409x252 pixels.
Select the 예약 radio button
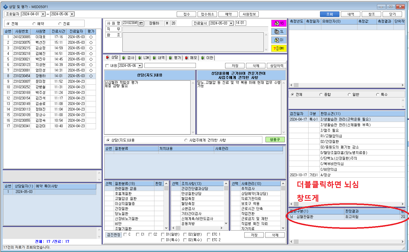[x=34, y=24]
